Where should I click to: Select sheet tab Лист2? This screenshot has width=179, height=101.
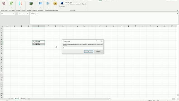pos(17,99)
